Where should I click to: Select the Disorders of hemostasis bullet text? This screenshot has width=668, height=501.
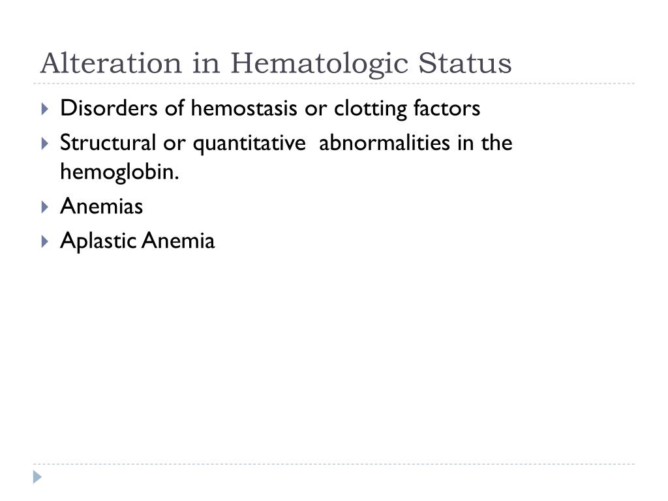coord(270,108)
